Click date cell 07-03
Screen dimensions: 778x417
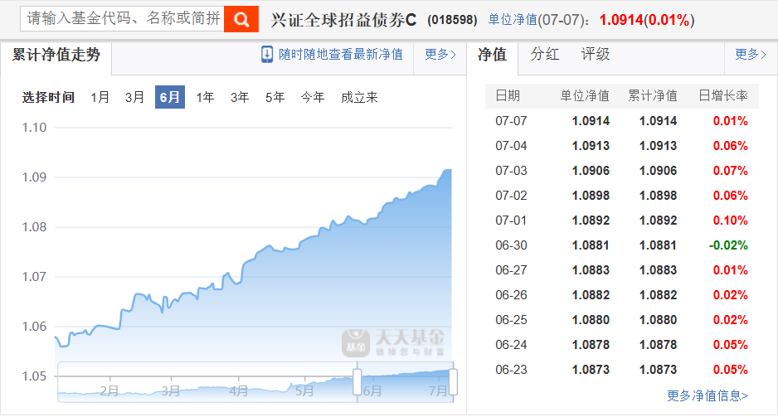(511, 171)
